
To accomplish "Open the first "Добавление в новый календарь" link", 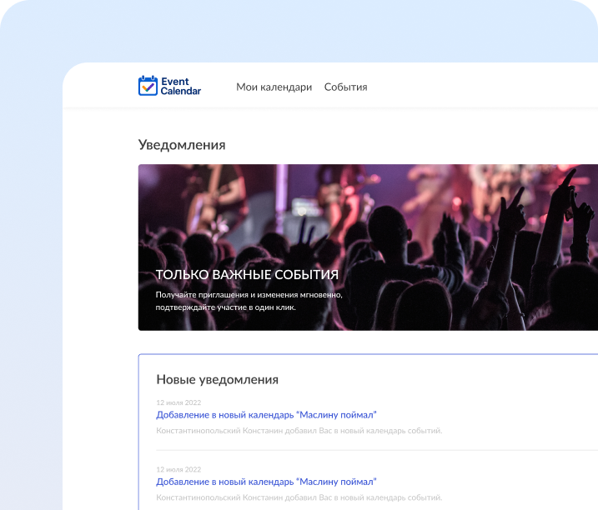I will click(x=266, y=415).
